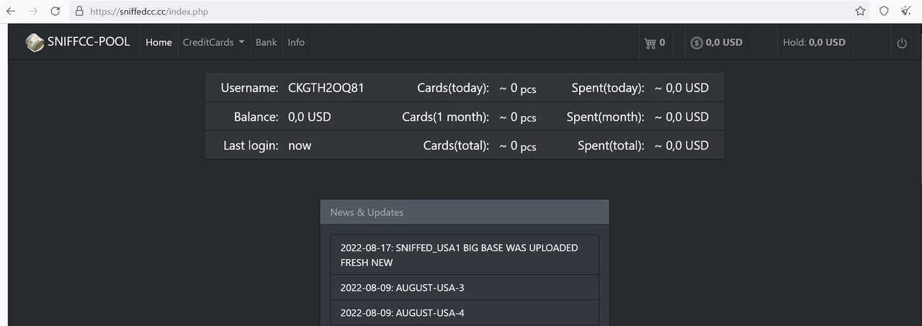
Task: Select the AUGUST-USA-4 news entry
Action: click(465, 313)
